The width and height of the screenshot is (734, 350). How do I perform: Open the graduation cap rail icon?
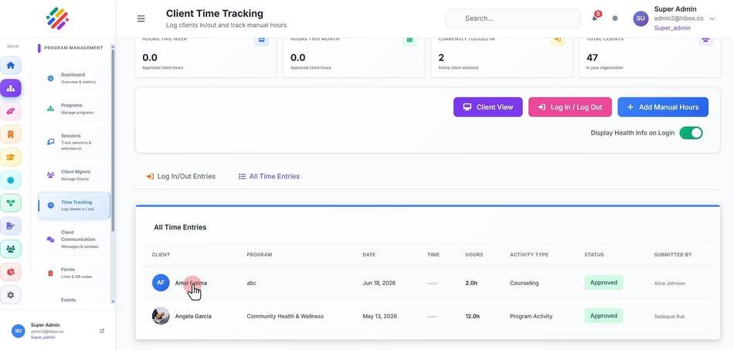10,157
